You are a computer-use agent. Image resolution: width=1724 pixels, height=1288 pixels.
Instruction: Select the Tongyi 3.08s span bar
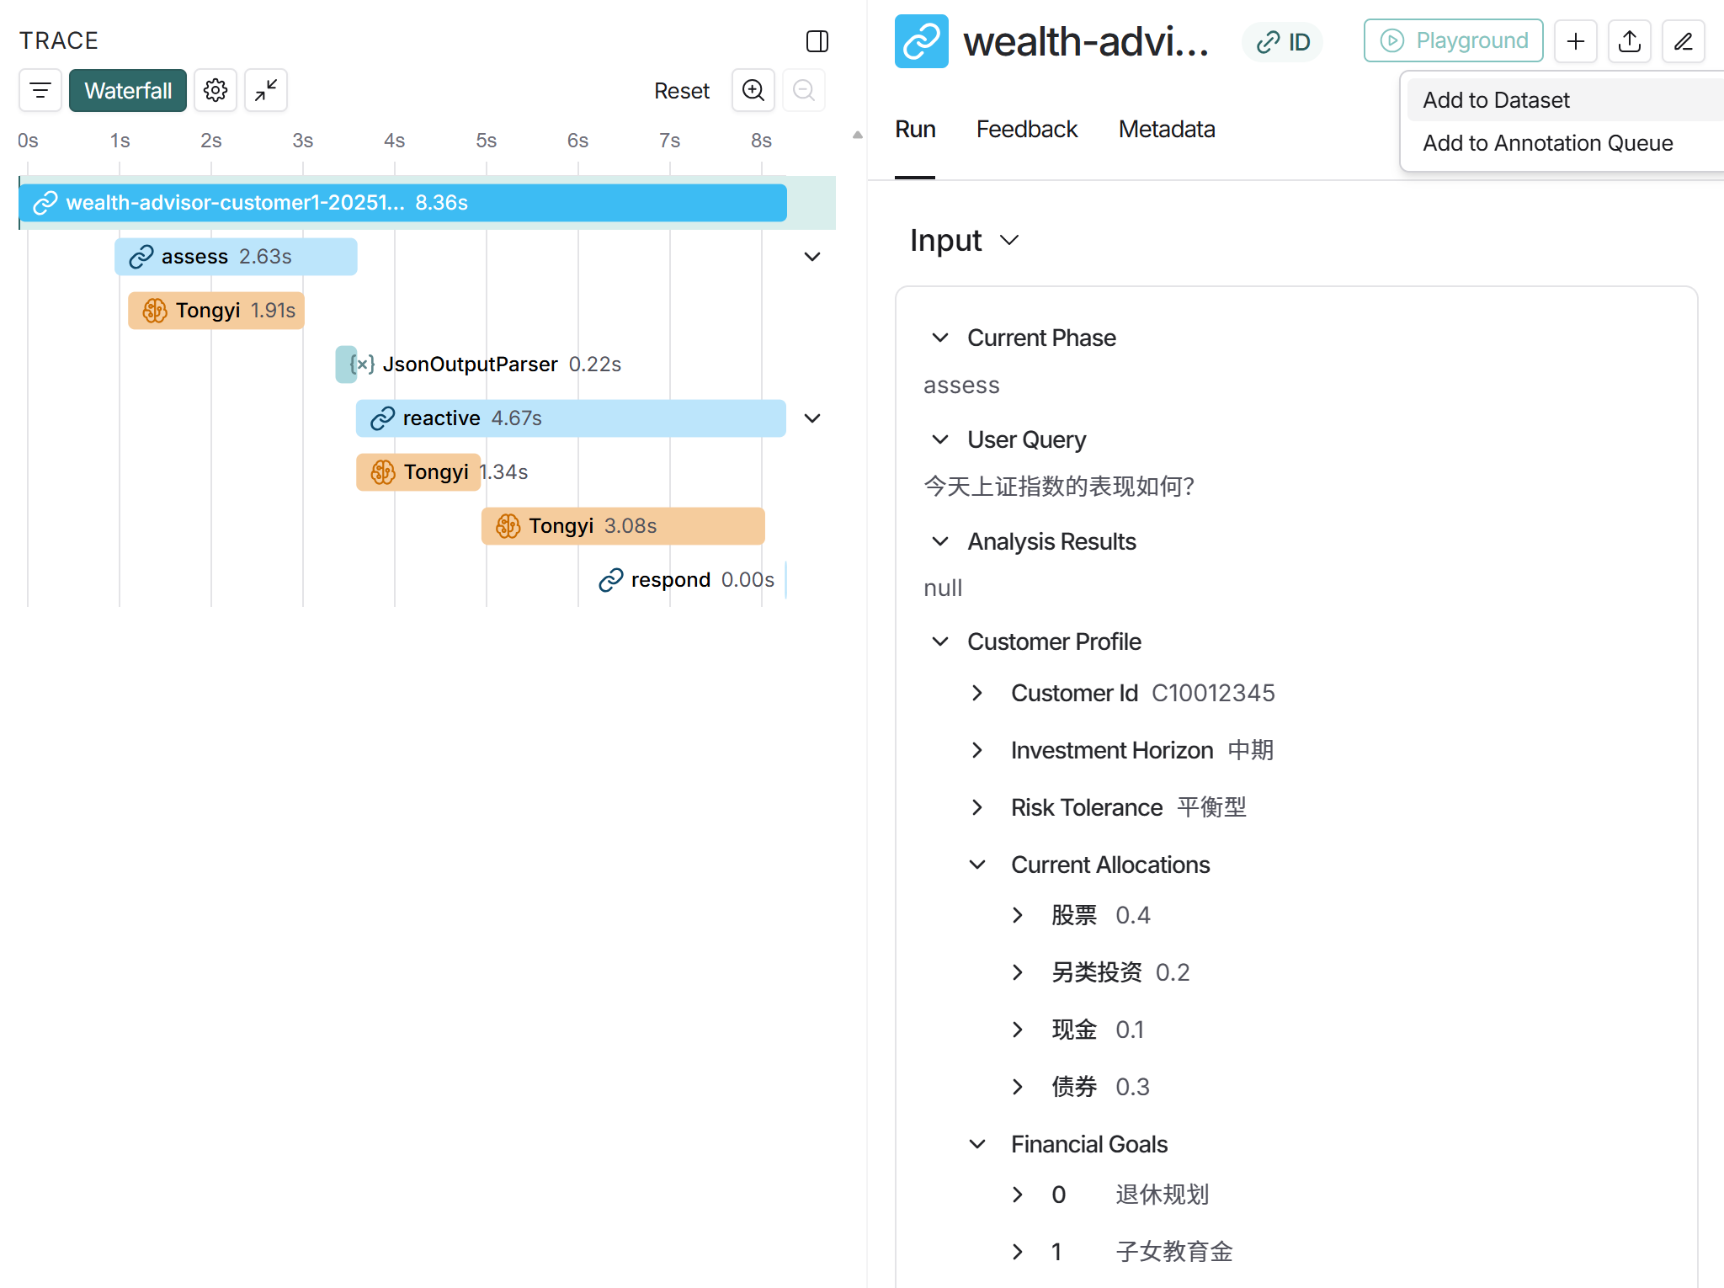pos(623,526)
